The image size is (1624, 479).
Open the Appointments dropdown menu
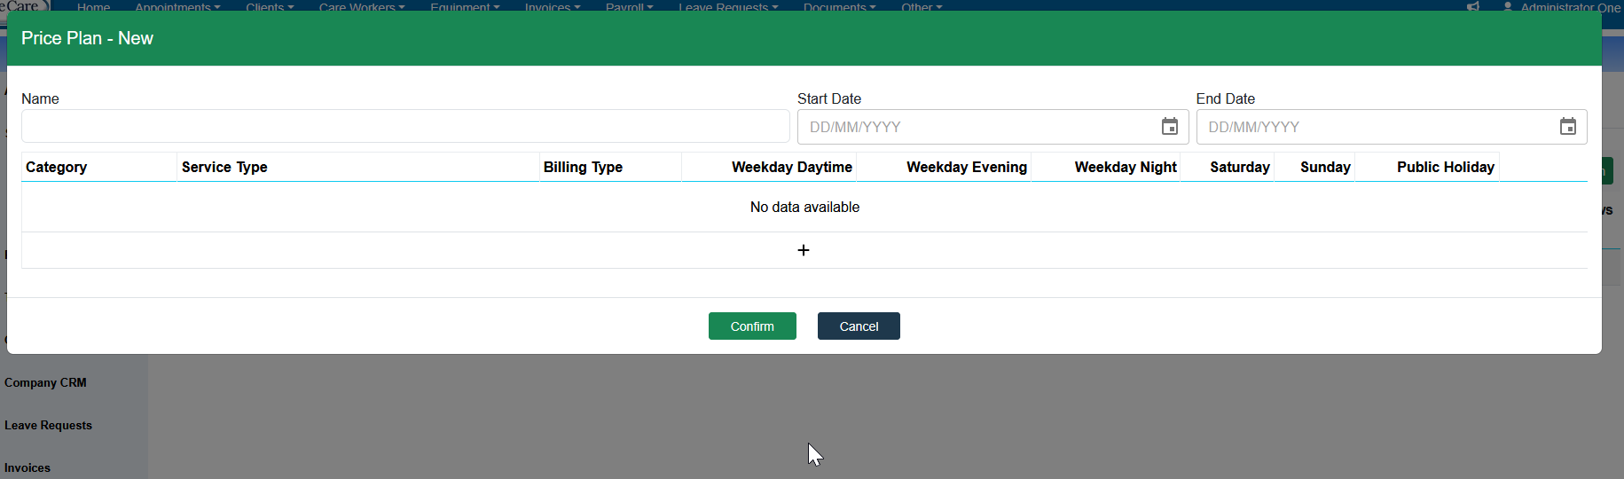pyautogui.click(x=177, y=6)
